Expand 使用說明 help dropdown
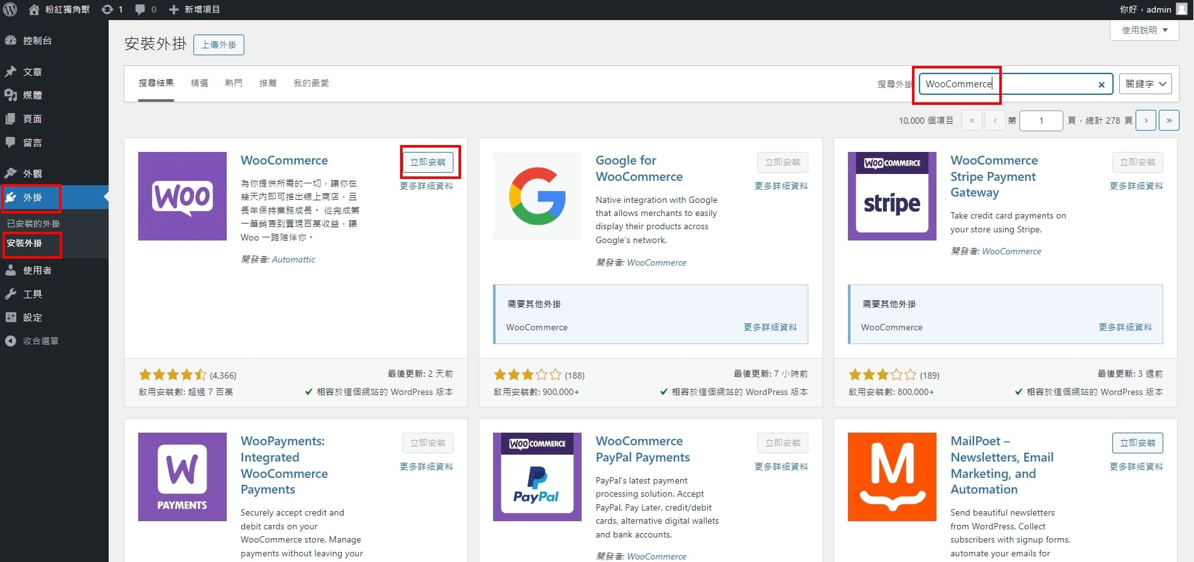The width and height of the screenshot is (1194, 562). pyautogui.click(x=1144, y=30)
